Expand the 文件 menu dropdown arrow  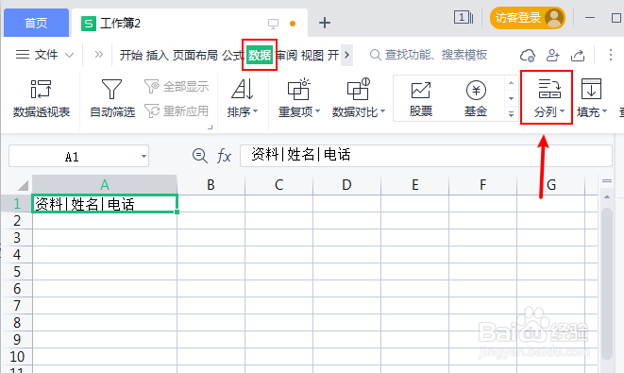point(69,55)
